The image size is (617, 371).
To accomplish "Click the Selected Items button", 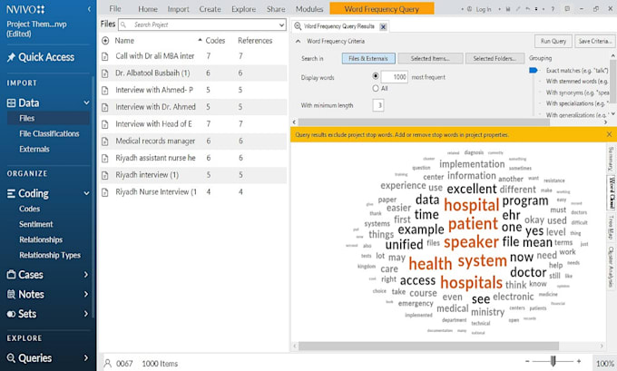I will (x=430, y=59).
